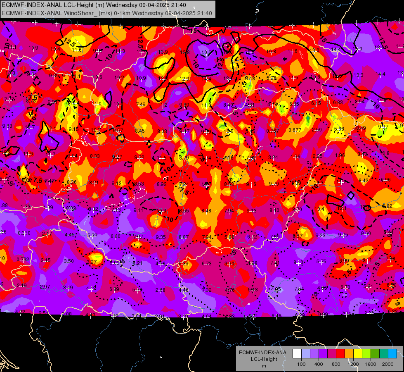Click the magenta legend swatch
Screen dimensions: 404x372
332,354
